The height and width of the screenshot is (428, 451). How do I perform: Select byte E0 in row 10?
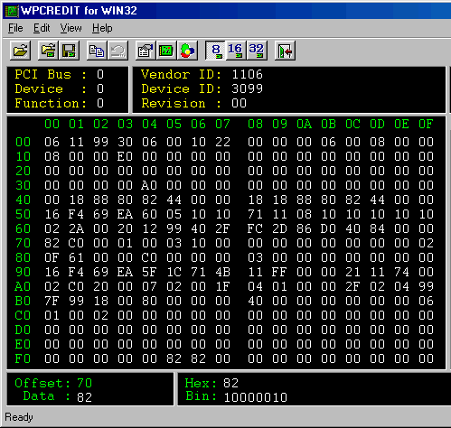tap(125, 156)
